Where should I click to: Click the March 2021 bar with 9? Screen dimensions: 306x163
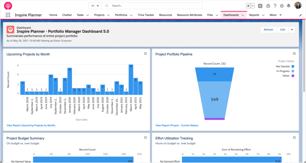pyautogui.click(x=131, y=80)
